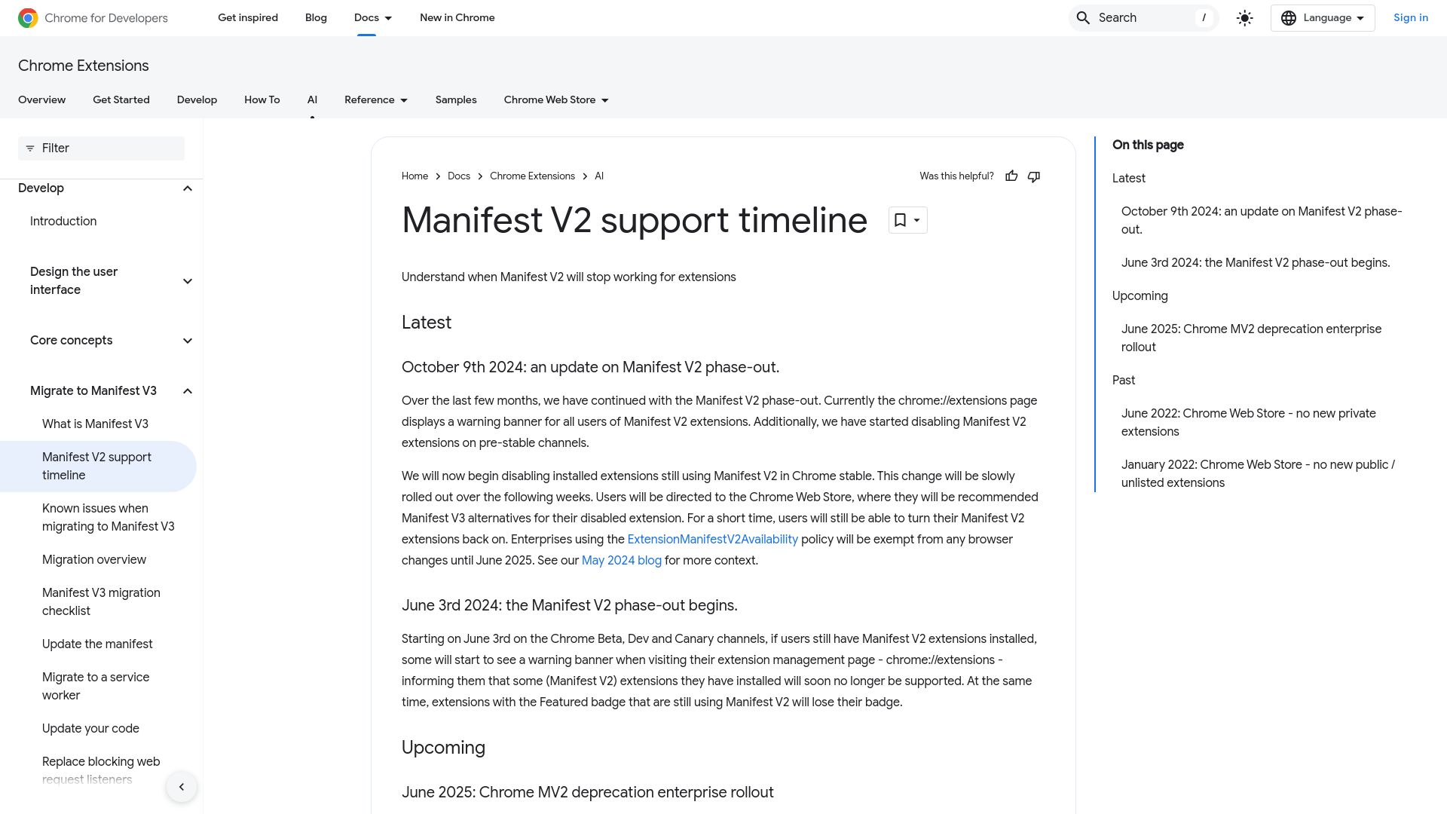The image size is (1447, 814).
Task: Open What is Manifest V3 sidebar item
Action: (95, 424)
